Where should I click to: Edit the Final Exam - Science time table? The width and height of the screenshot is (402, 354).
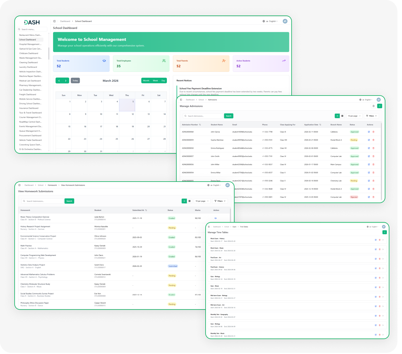(x=376, y=268)
